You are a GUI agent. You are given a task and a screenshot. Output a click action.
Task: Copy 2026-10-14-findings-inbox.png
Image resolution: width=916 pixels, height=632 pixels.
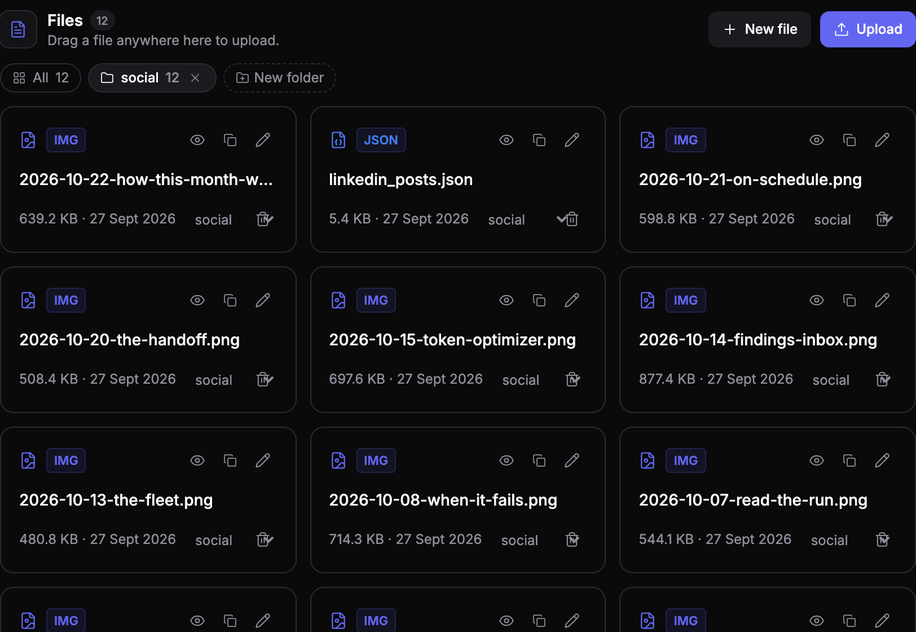(x=849, y=300)
